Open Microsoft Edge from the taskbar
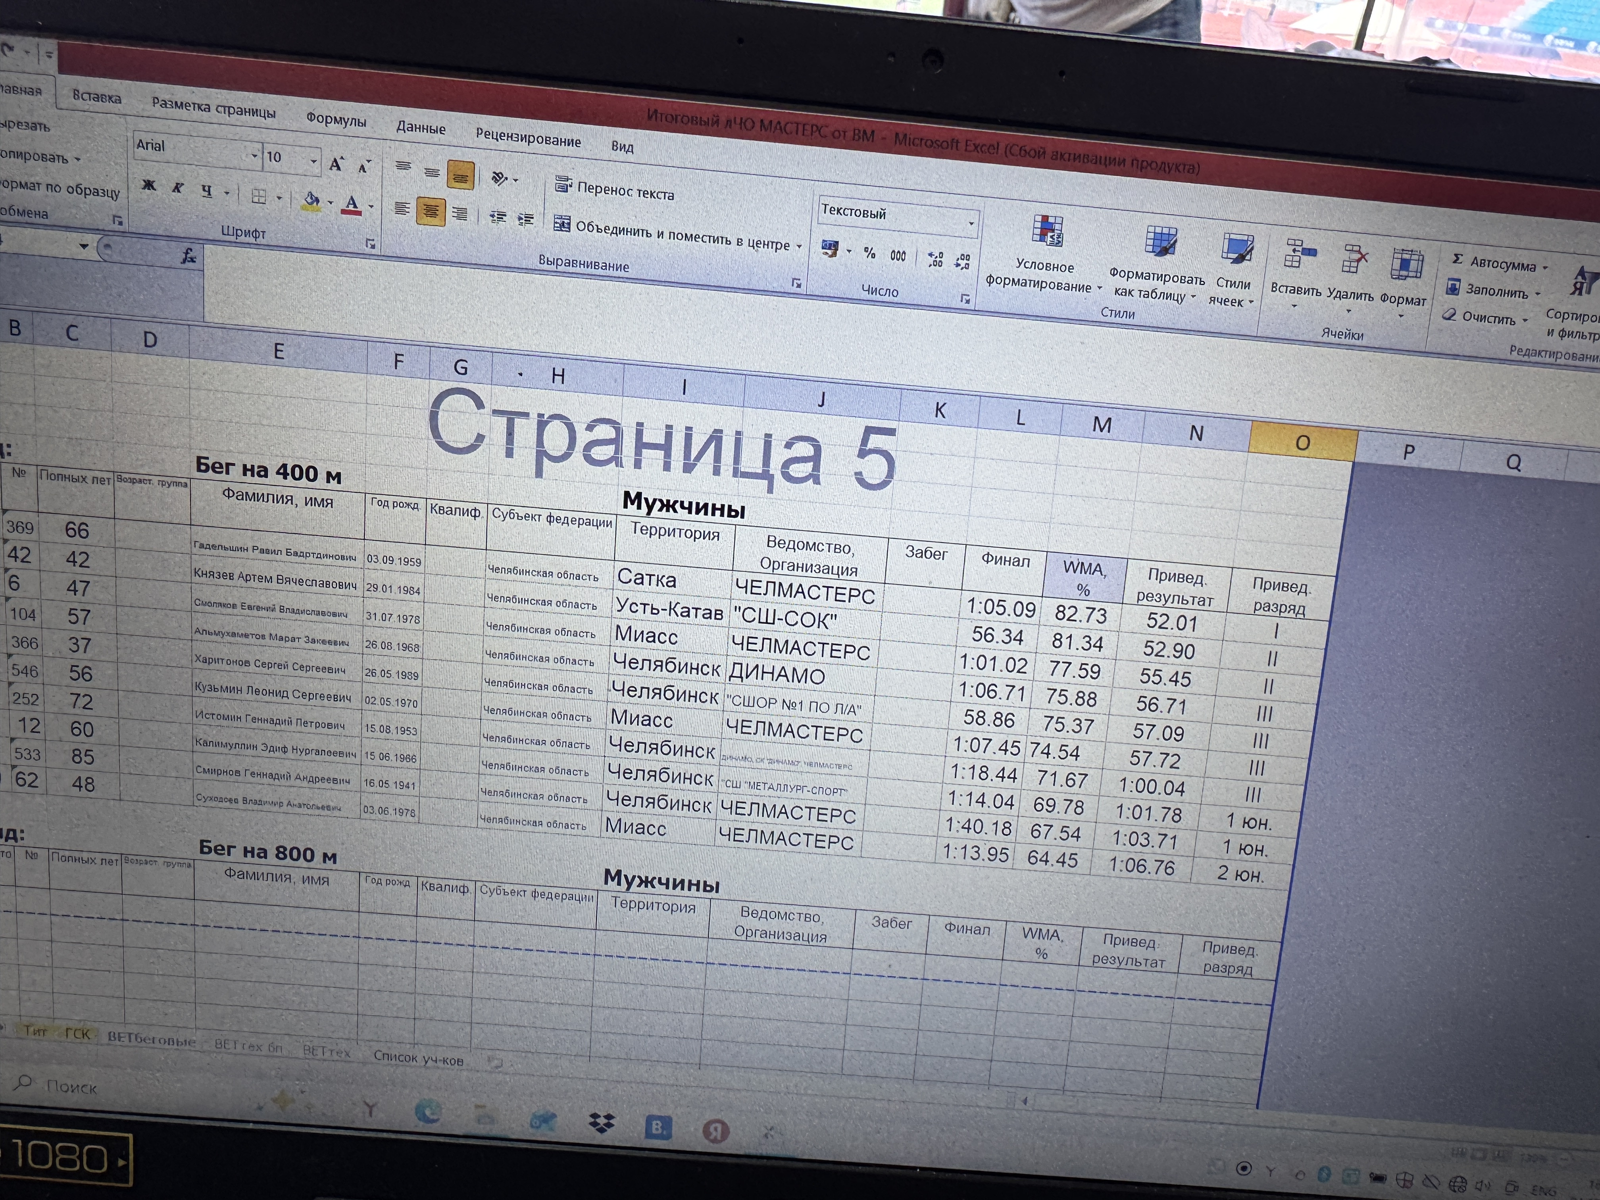The height and width of the screenshot is (1200, 1600). point(428,1112)
